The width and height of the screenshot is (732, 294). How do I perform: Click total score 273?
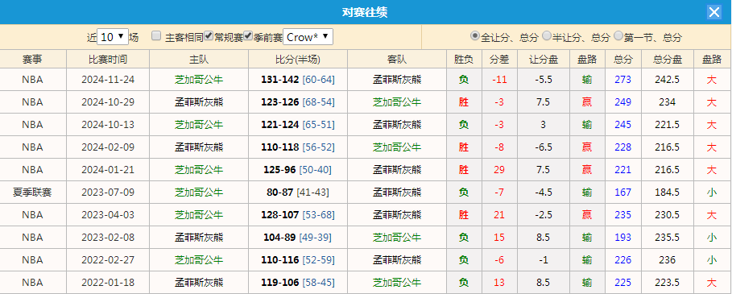pyautogui.click(x=622, y=80)
